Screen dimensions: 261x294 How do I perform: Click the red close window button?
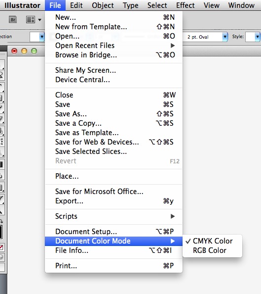(14, 51)
